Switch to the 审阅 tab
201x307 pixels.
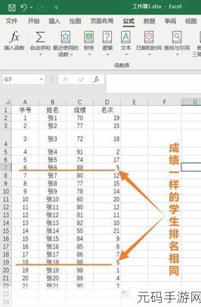click(170, 21)
